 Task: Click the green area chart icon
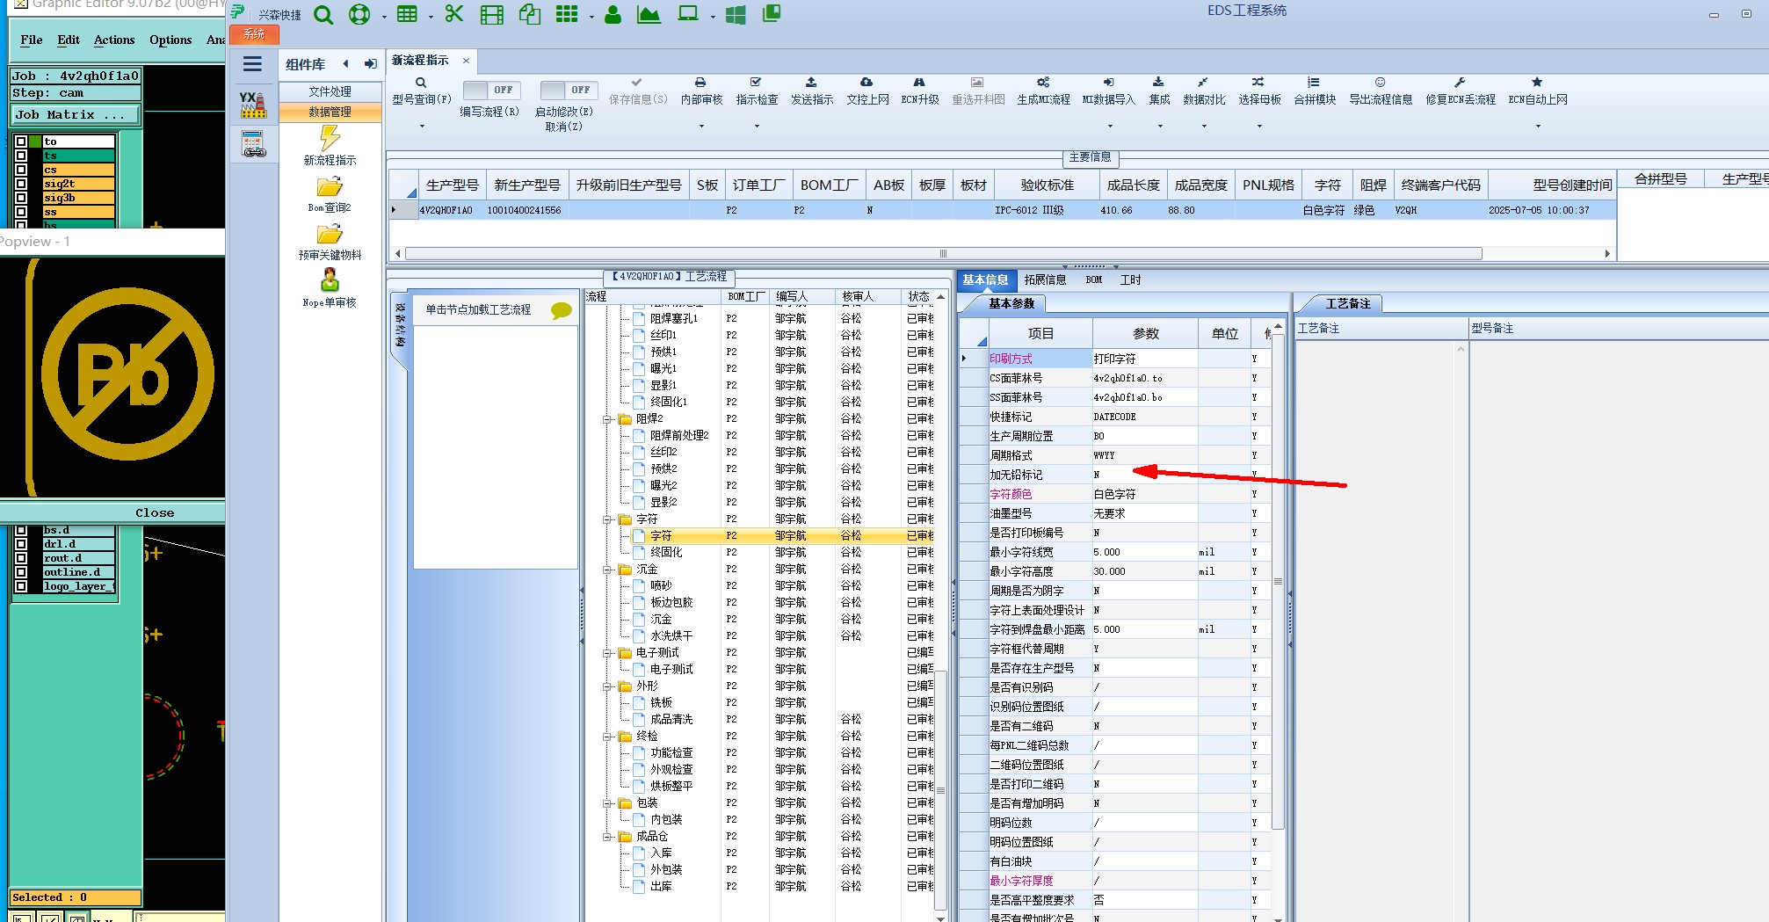tap(649, 14)
